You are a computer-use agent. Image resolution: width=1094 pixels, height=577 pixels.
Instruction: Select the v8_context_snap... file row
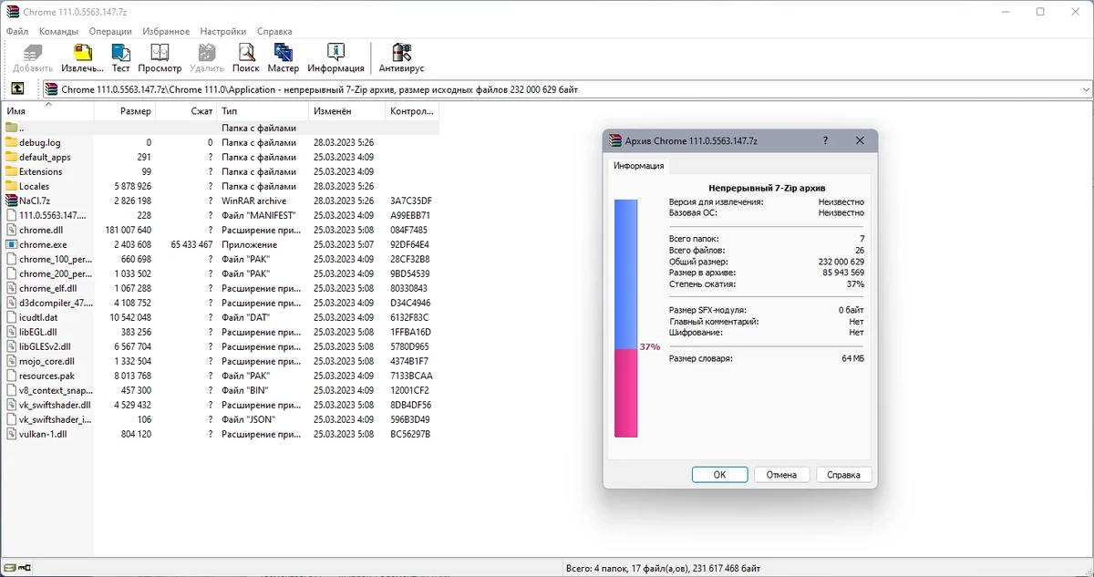pyautogui.click(x=220, y=390)
